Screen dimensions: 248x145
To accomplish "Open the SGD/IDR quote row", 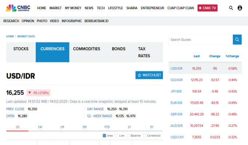I will (176, 80).
